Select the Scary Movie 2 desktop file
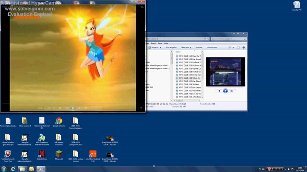Image resolution: width=307 pixels, height=172 pixels. [110, 157]
